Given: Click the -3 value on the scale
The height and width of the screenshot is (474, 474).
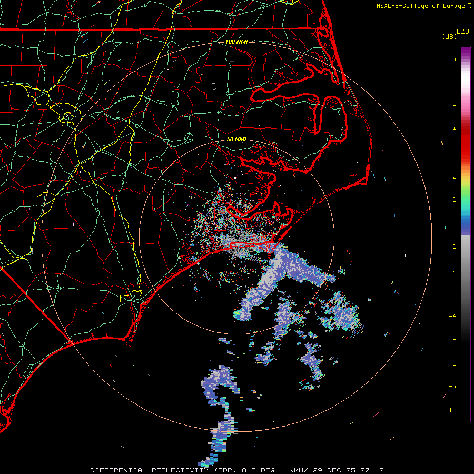Looking at the screenshot, I should point(452,293).
